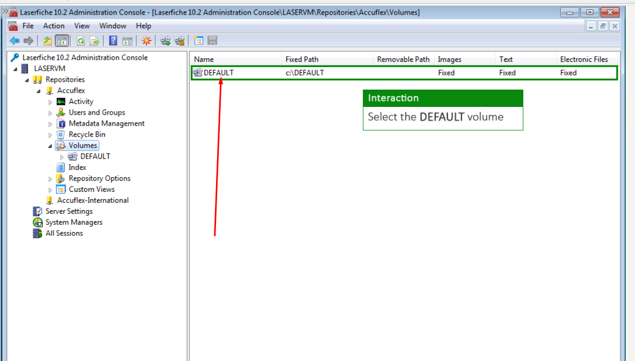The image size is (635, 361).
Task: Click the Metadata Management icon
Action: pos(61,124)
